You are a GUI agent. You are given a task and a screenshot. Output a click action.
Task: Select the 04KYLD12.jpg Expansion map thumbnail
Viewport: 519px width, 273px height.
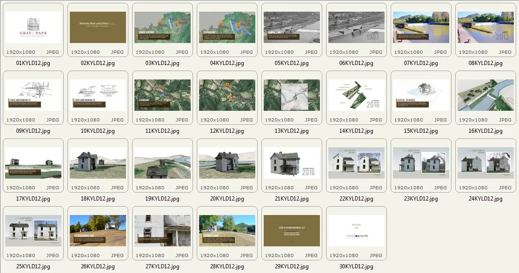(227, 28)
